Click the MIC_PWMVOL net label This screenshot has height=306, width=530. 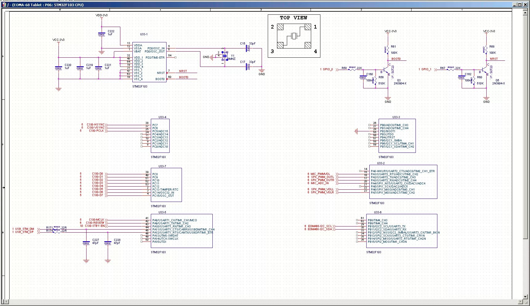320,174
